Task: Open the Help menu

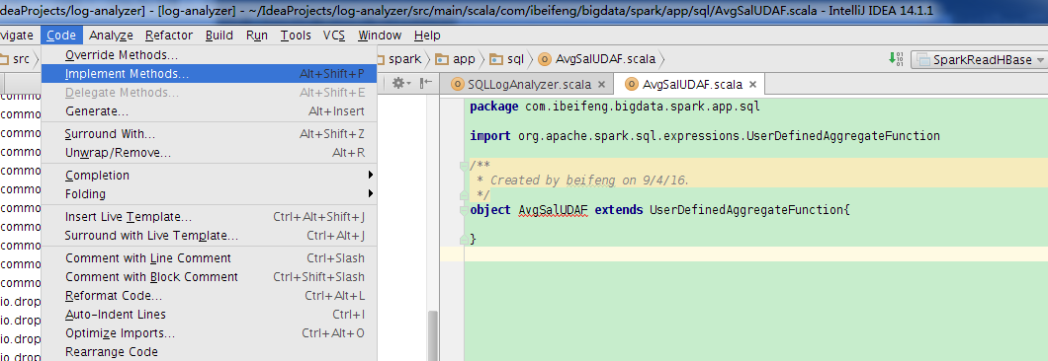Action: tap(427, 36)
